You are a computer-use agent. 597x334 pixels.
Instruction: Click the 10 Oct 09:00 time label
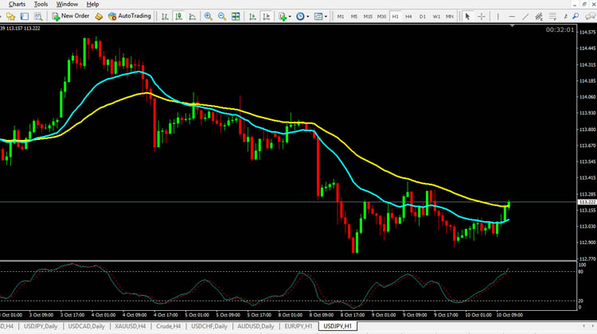click(x=509, y=315)
